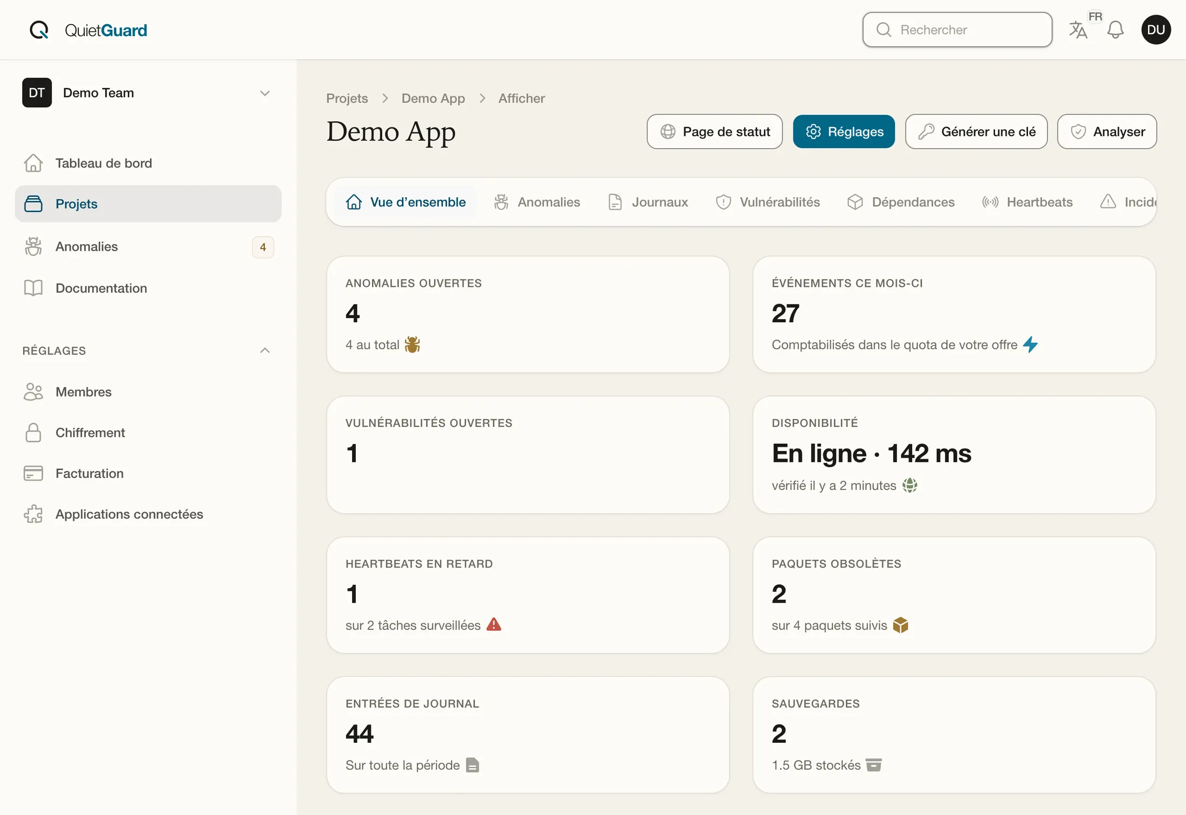Click the credit card icon beside Facturation
The image size is (1186, 815).
tap(33, 473)
